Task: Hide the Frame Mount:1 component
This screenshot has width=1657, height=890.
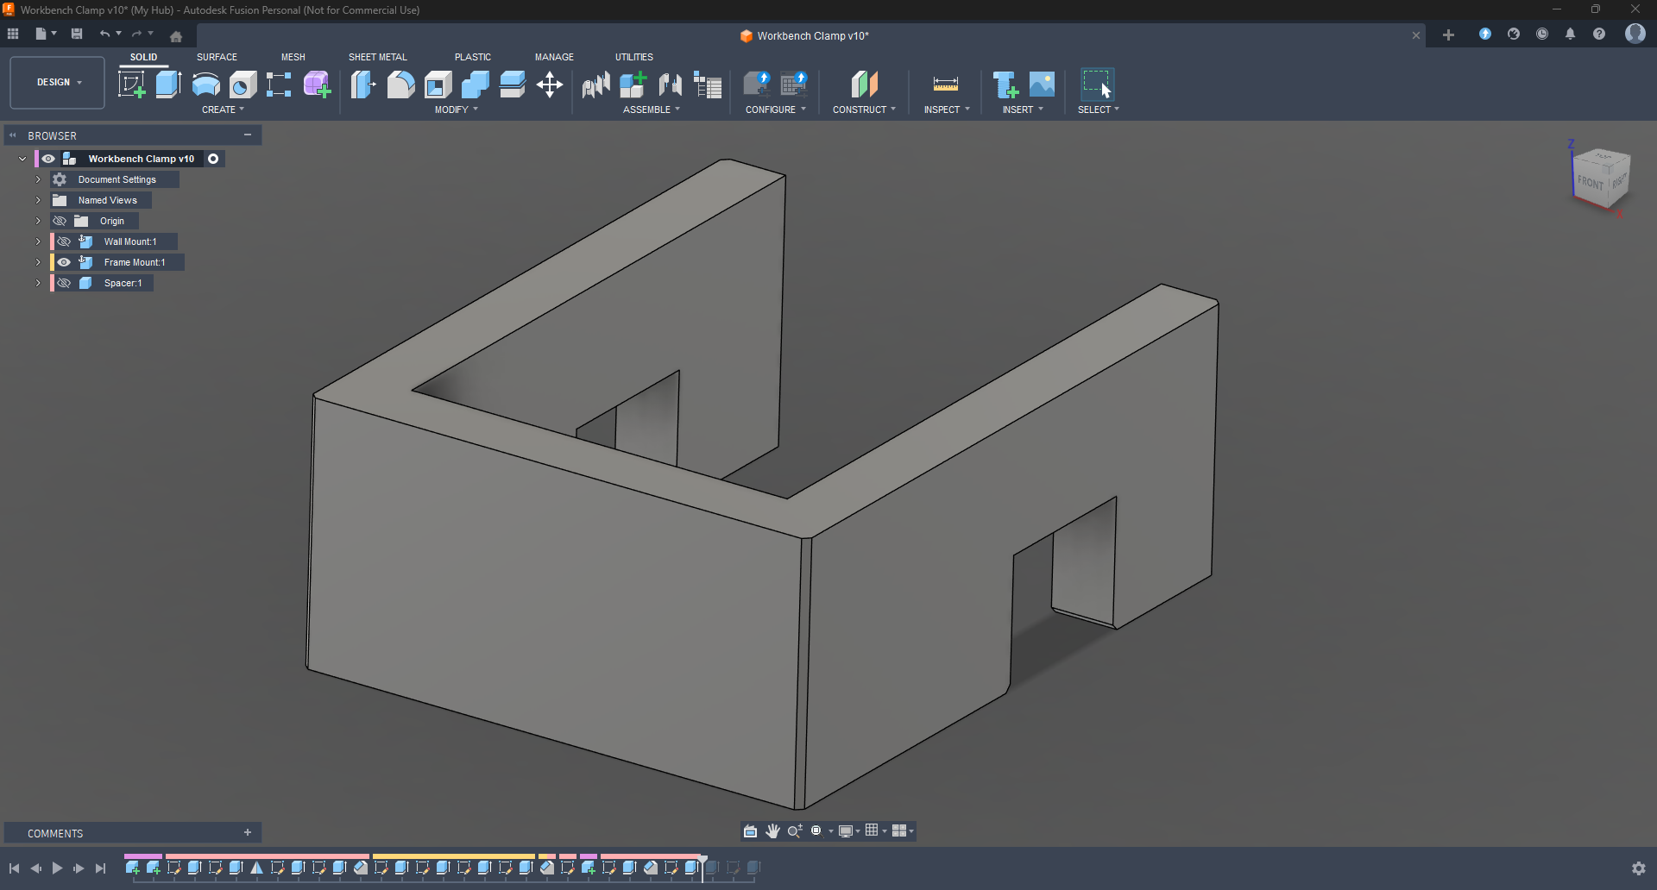Action: click(64, 262)
